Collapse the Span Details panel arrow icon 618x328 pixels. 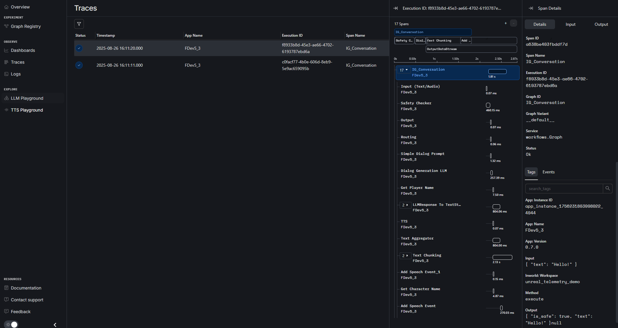tap(531, 8)
